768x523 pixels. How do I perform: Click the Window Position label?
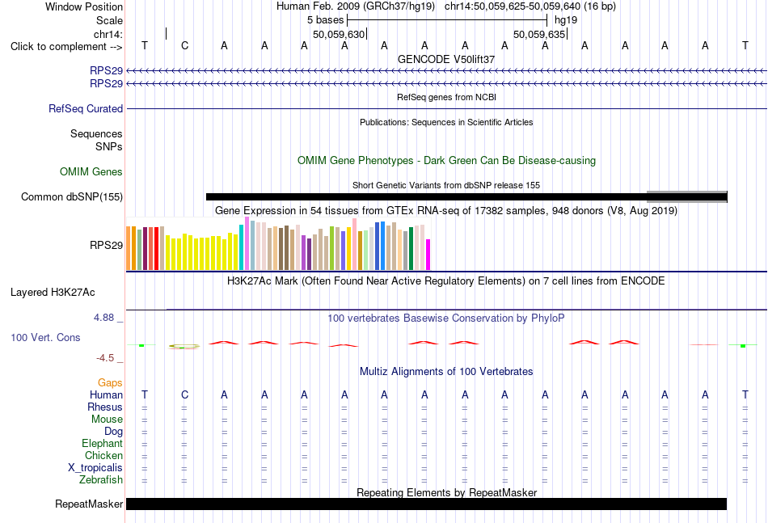pyautogui.click(x=84, y=6)
